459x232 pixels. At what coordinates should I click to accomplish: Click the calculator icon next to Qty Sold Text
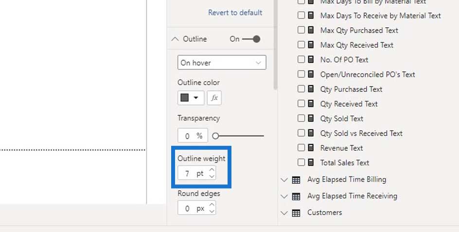point(311,118)
